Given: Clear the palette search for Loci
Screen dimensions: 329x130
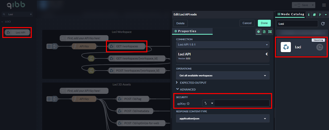Looking at the screenshot, I should point(31,14).
